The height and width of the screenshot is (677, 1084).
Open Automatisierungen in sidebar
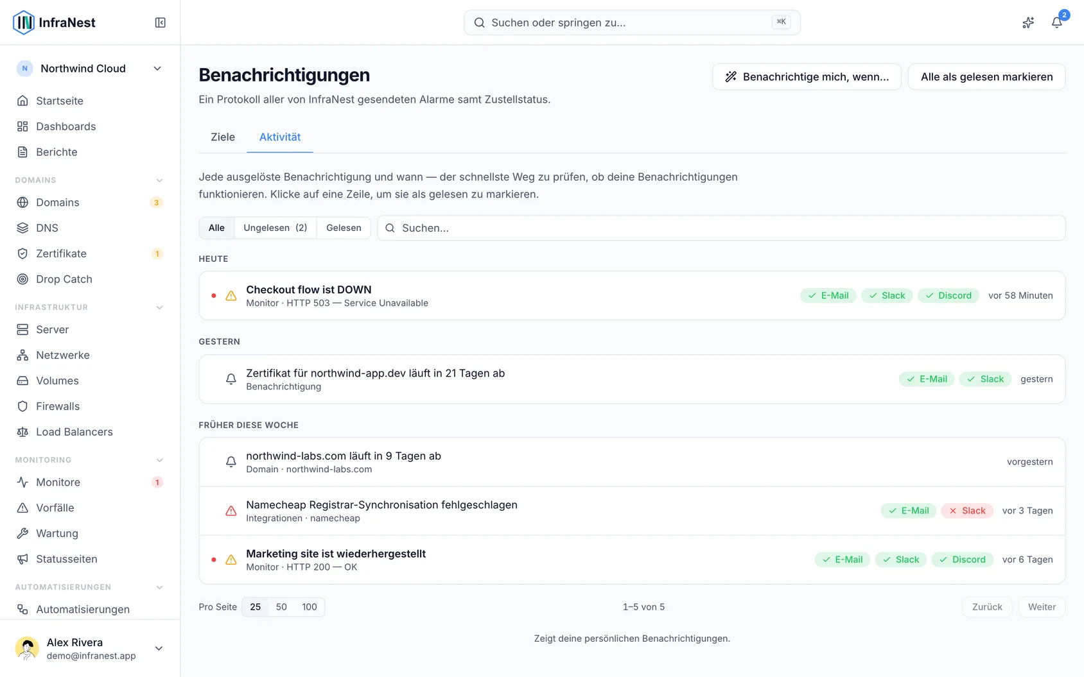click(90, 609)
